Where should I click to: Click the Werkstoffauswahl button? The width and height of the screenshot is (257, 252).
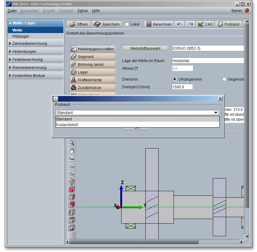point(145,48)
